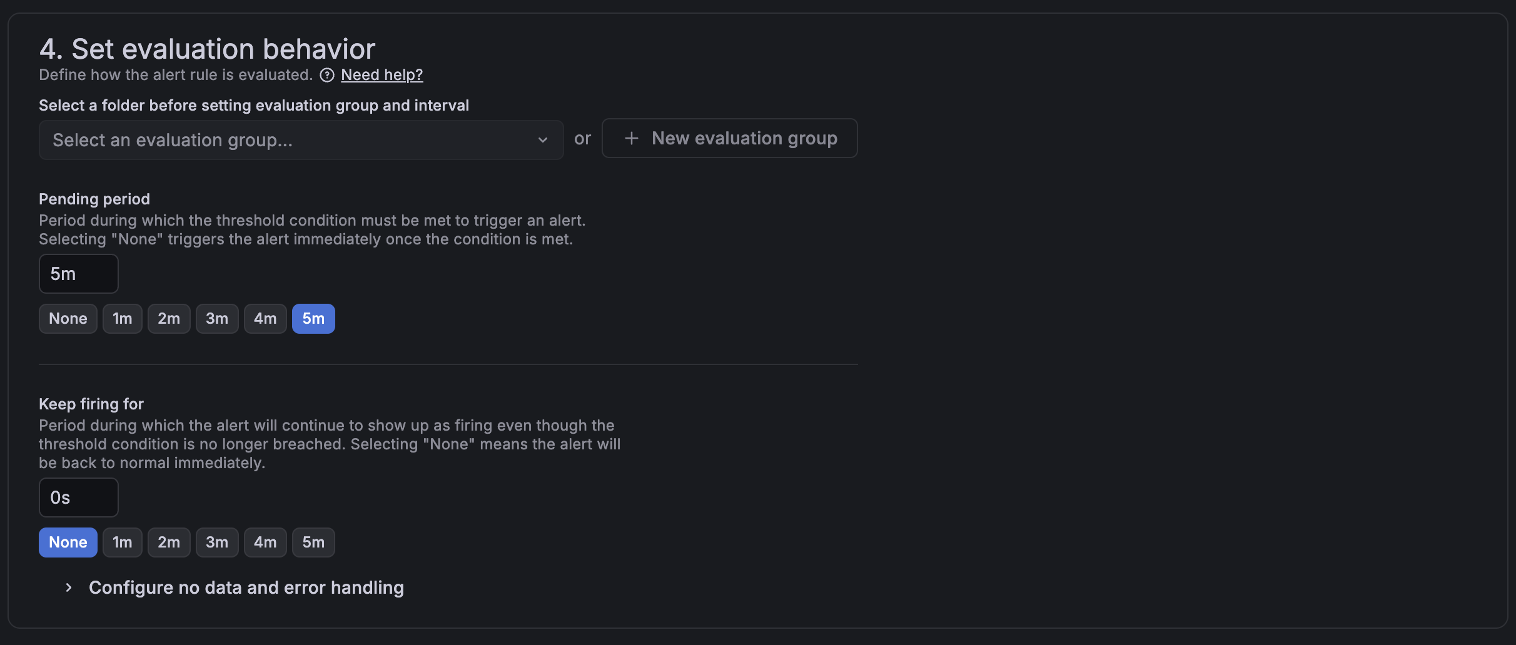Select 2m pending period
Screen dimensions: 1516x645
pos(168,318)
